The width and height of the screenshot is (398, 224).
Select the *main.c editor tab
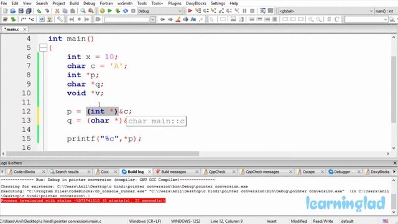tap(12, 29)
